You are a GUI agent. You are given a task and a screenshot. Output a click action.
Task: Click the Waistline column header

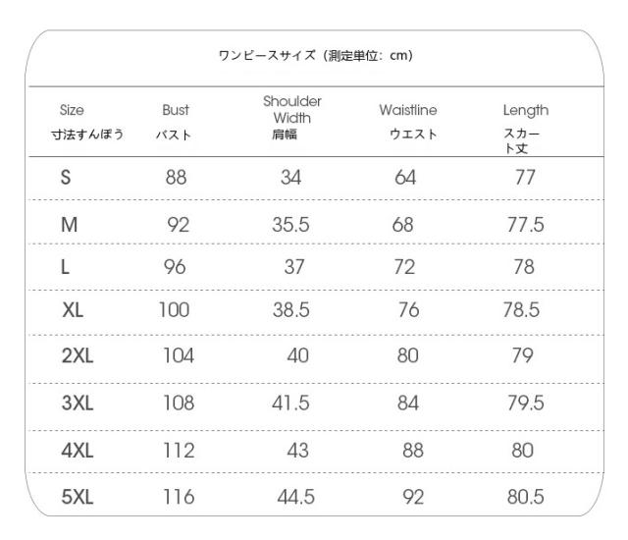[407, 111]
